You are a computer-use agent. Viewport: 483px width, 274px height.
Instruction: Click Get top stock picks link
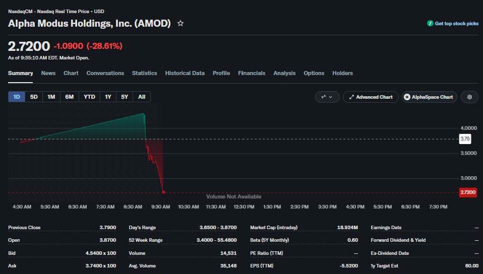456,23
